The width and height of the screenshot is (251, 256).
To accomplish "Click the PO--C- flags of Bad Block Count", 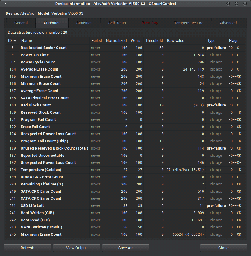I will [235, 105].
